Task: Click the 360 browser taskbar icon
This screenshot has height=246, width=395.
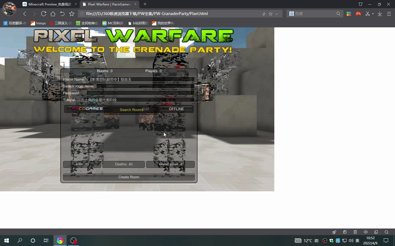Action: click(60, 241)
